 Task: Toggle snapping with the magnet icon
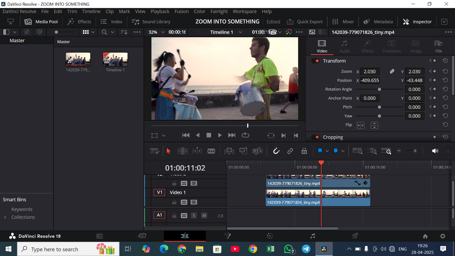click(x=276, y=151)
